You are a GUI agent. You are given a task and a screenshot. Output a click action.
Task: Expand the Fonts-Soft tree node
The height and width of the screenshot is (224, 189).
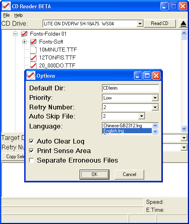coord(24,42)
